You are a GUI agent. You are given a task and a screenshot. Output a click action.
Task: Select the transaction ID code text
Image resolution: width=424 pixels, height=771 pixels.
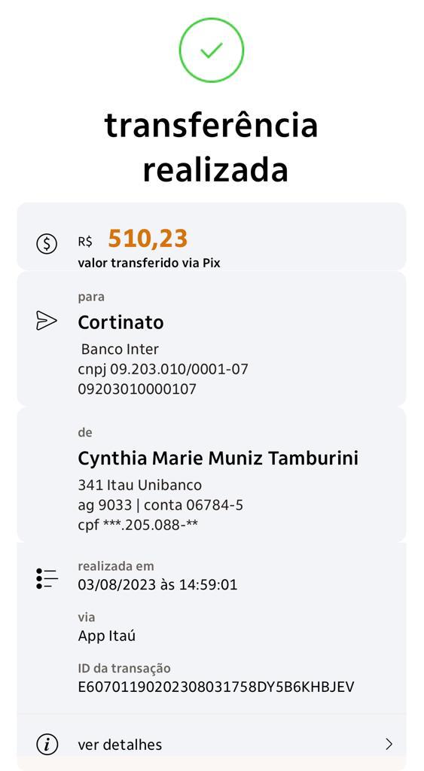tap(216, 687)
